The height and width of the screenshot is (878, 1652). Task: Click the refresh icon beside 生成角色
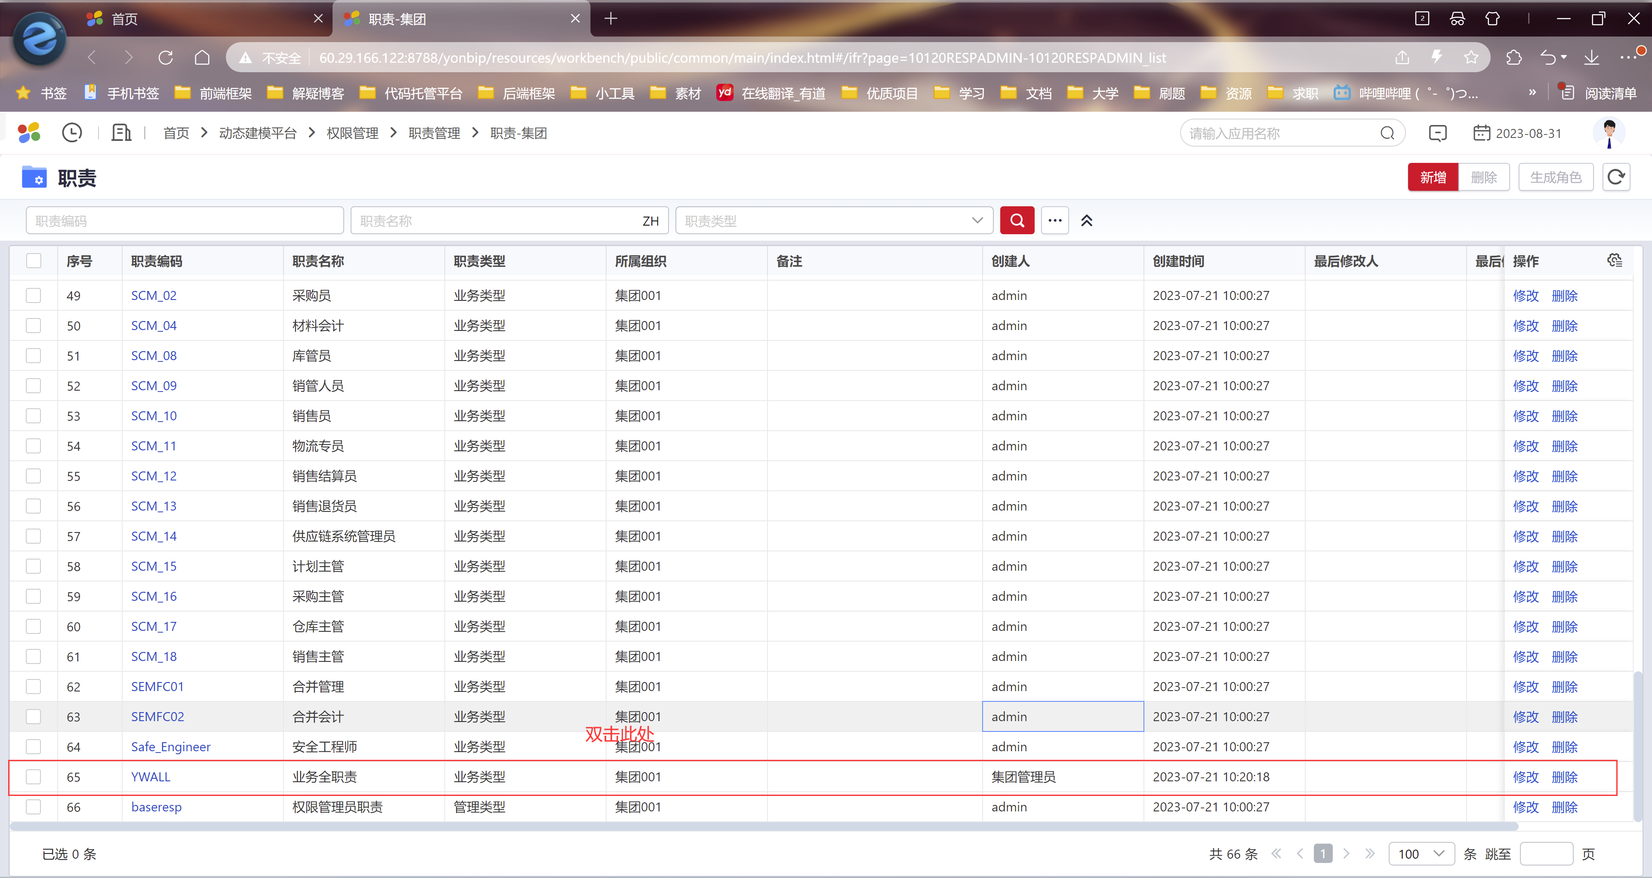point(1615,177)
